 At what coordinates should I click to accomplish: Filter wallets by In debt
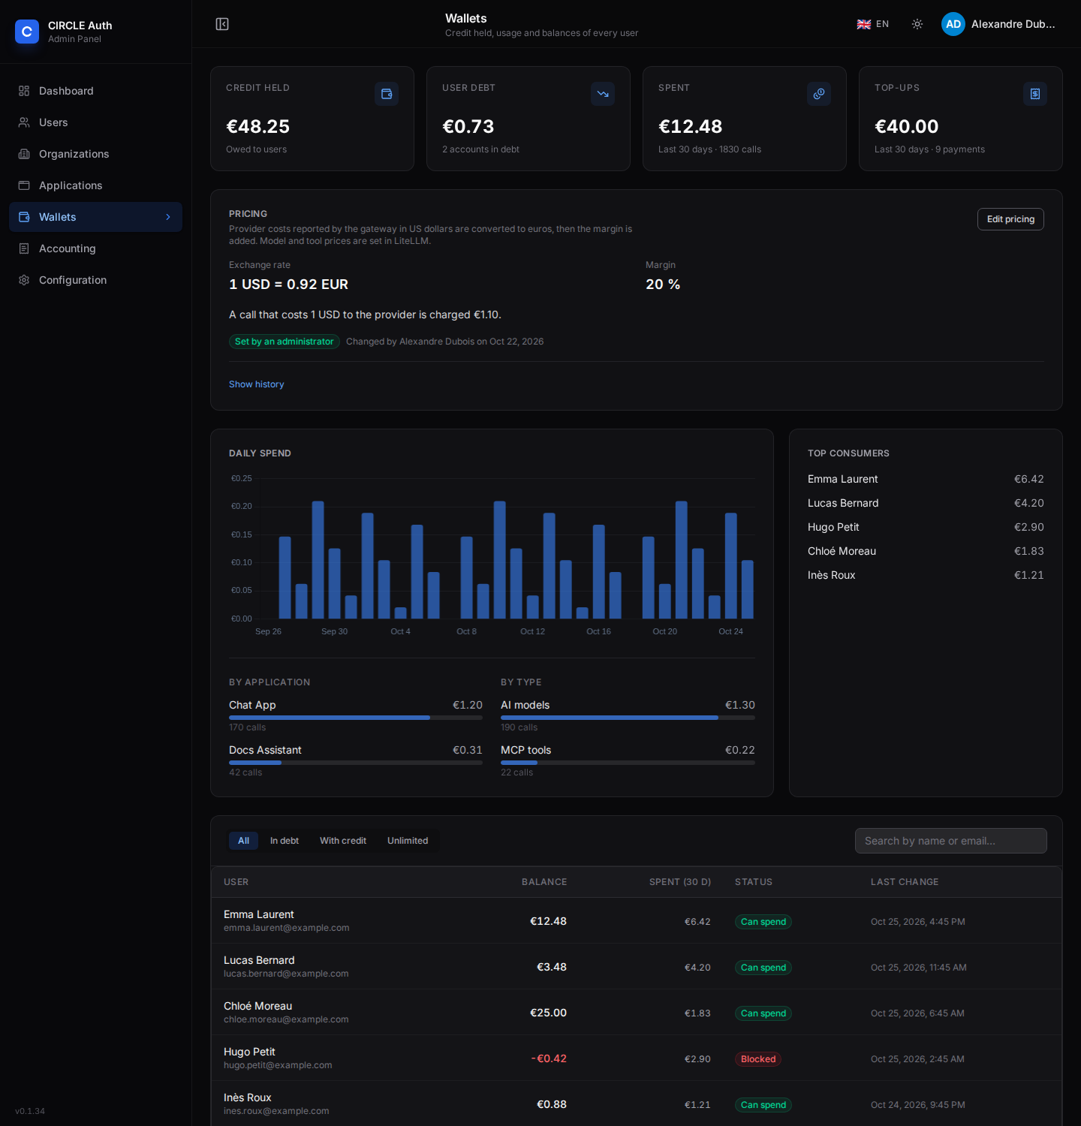pyautogui.click(x=285, y=841)
